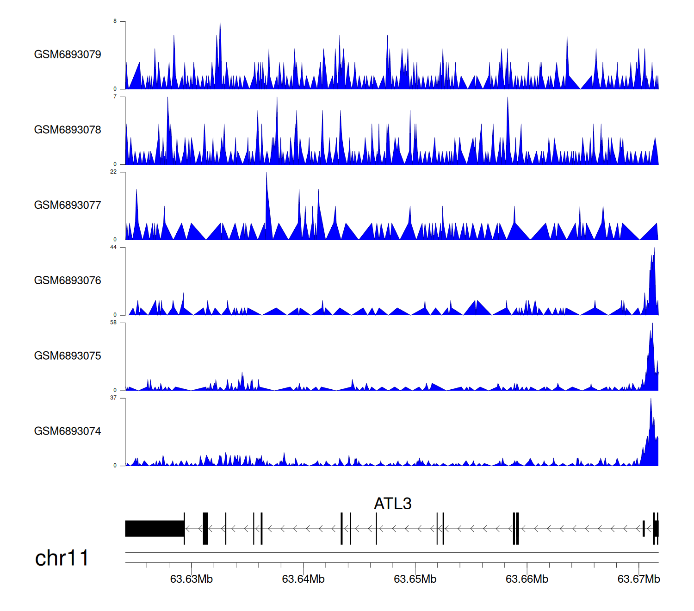The height and width of the screenshot is (611, 694).
Task: Click the GSM6893079 track label
Action: coord(68,55)
